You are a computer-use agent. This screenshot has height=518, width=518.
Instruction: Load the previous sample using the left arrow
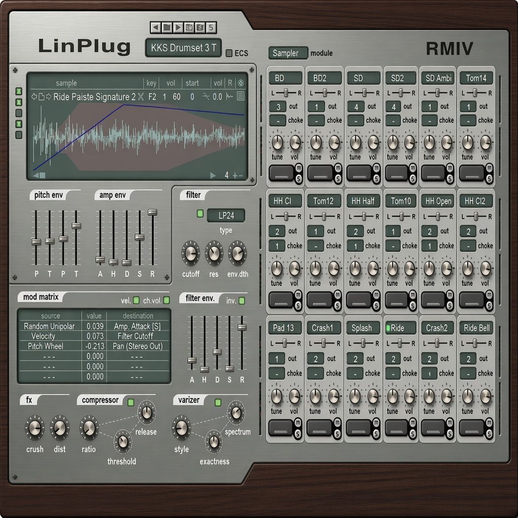tap(34, 97)
